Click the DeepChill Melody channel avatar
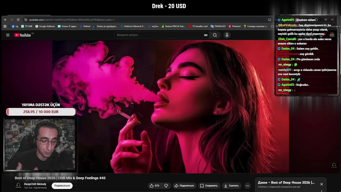341x192 pixels. tap(18, 186)
